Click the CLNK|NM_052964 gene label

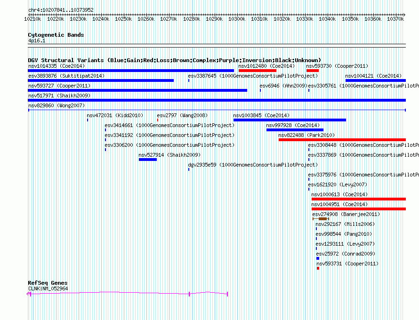point(48,289)
